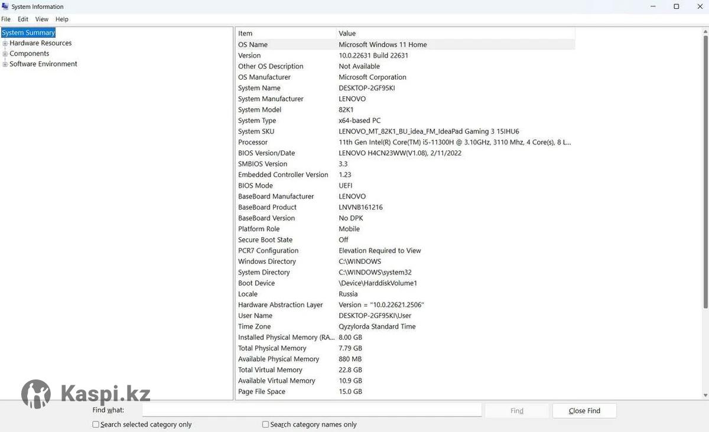Click the value 11th Gen Intel Core i5-11300H
The image size is (709, 432).
point(455,142)
